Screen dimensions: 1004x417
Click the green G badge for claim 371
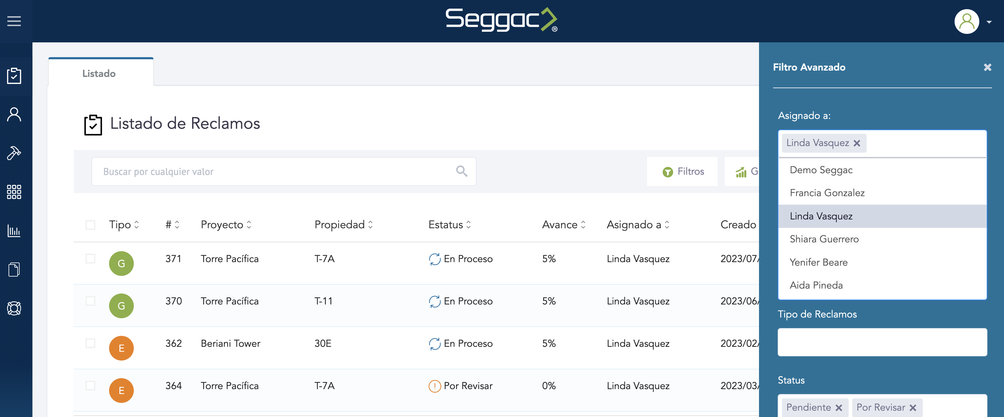click(x=121, y=264)
